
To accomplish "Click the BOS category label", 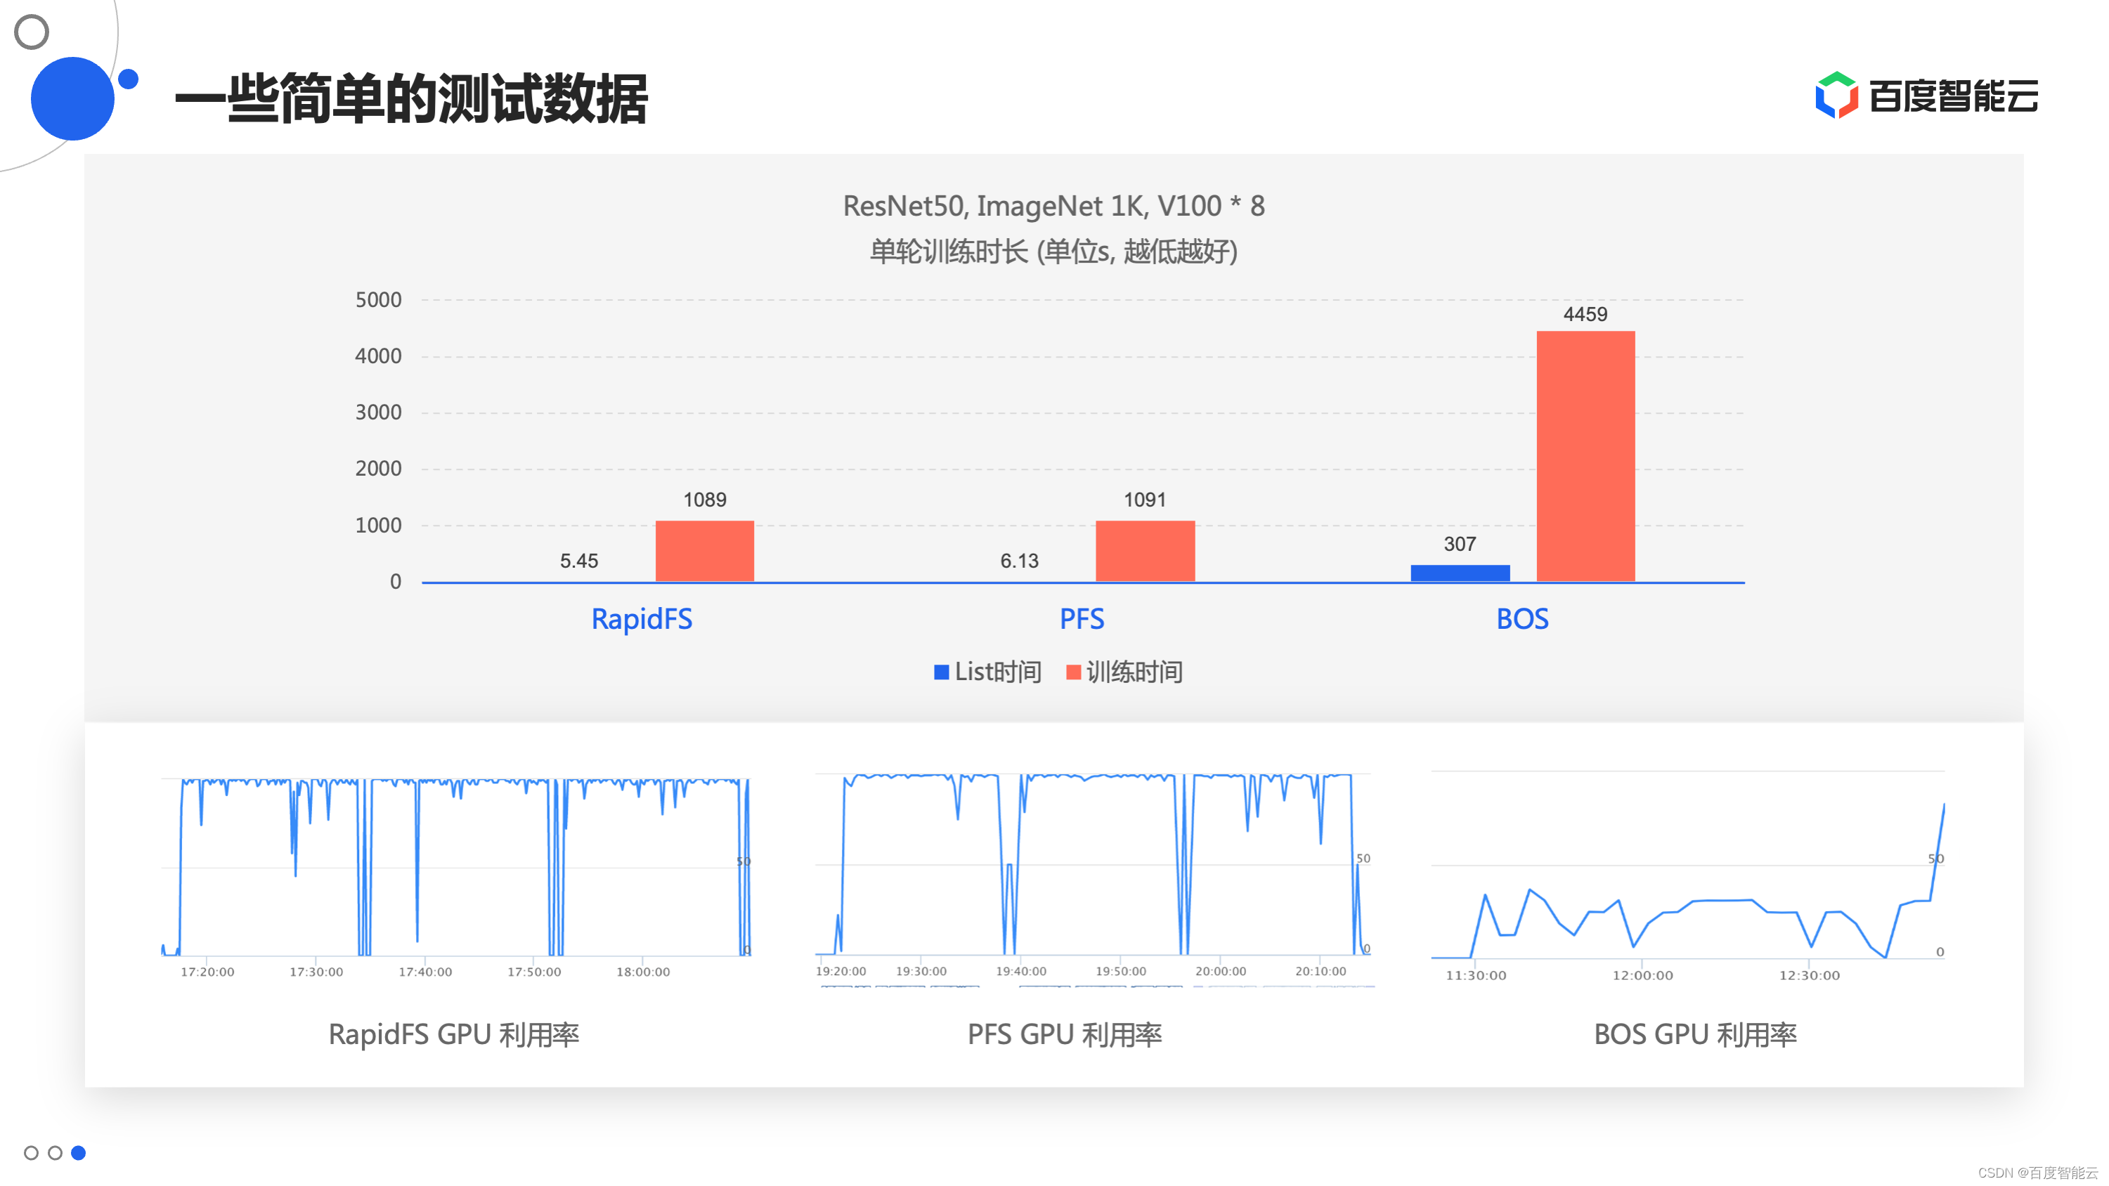I will 1522,619.
